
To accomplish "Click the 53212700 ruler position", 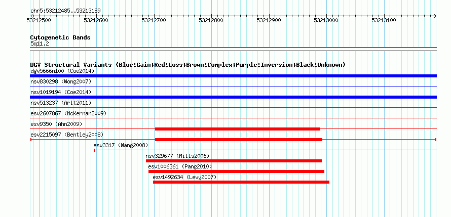I will point(154,21).
